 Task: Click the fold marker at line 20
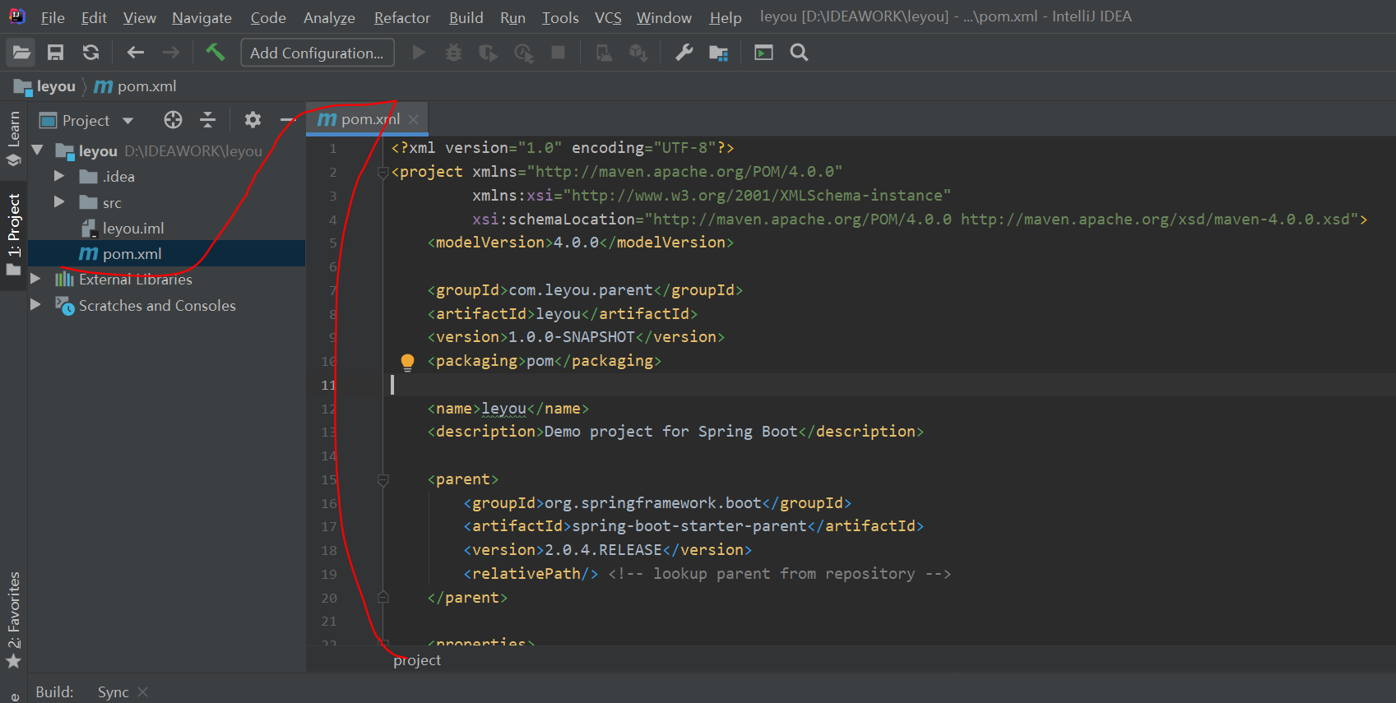[x=383, y=598]
